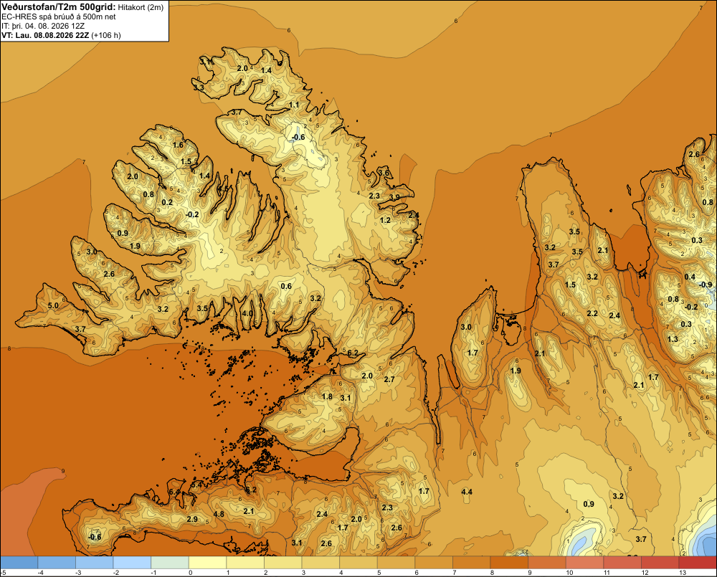Screen dimensions: 717x577
Task: Click the 9 contour label over southwest sea
Action: point(62,471)
